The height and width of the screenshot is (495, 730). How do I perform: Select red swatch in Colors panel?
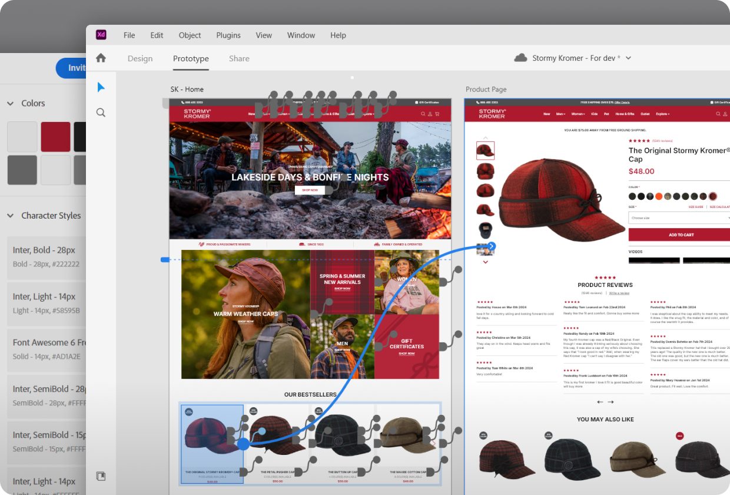coord(55,137)
